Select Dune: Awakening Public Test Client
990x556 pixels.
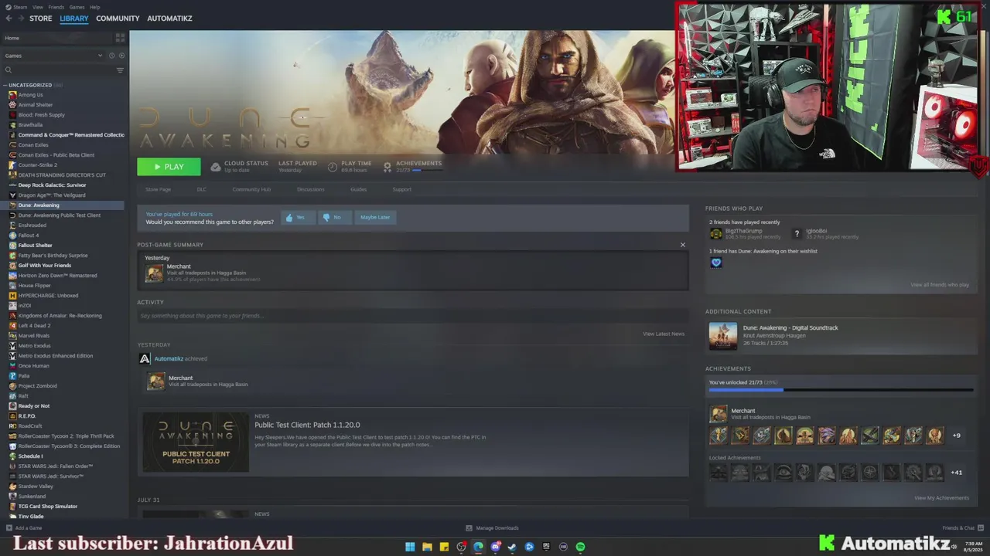tap(60, 215)
